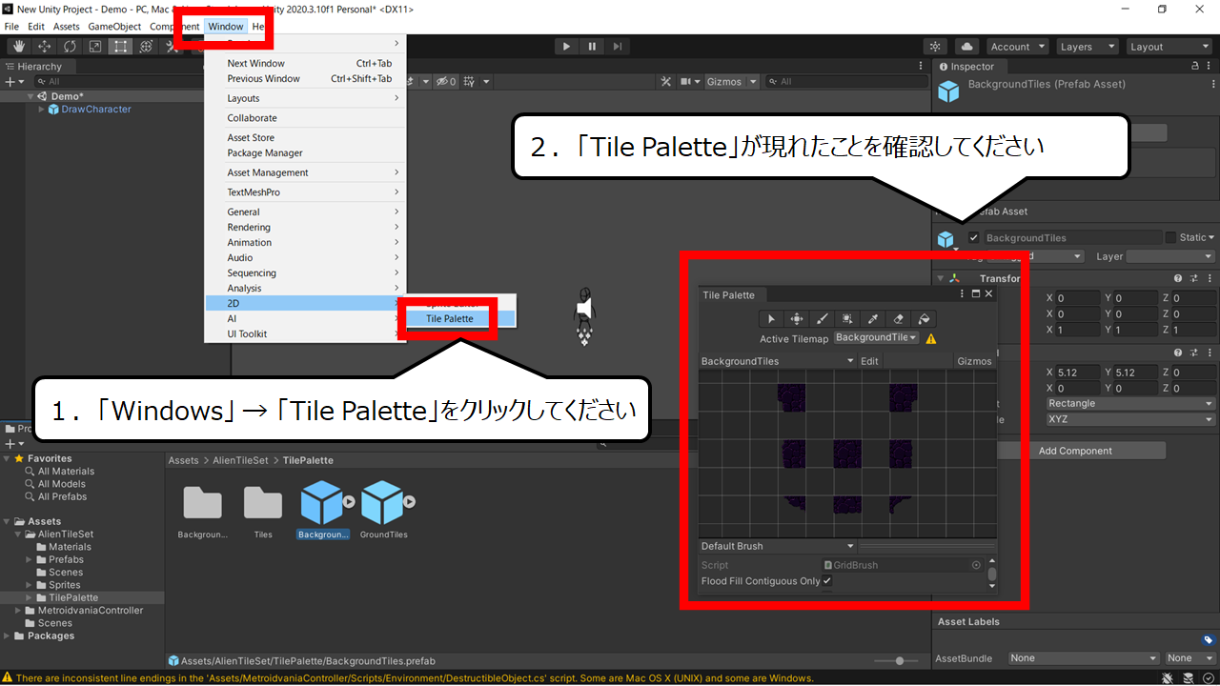The height and width of the screenshot is (686, 1220).
Task: Select the Rect tool in toolbar
Action: point(120,47)
